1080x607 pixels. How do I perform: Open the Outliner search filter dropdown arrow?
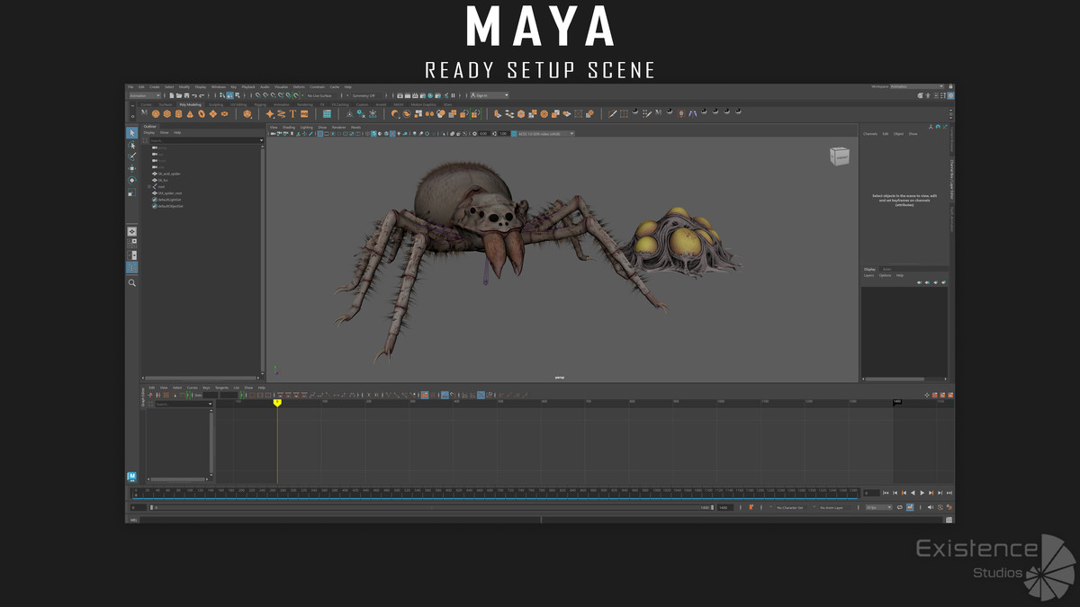(262, 140)
